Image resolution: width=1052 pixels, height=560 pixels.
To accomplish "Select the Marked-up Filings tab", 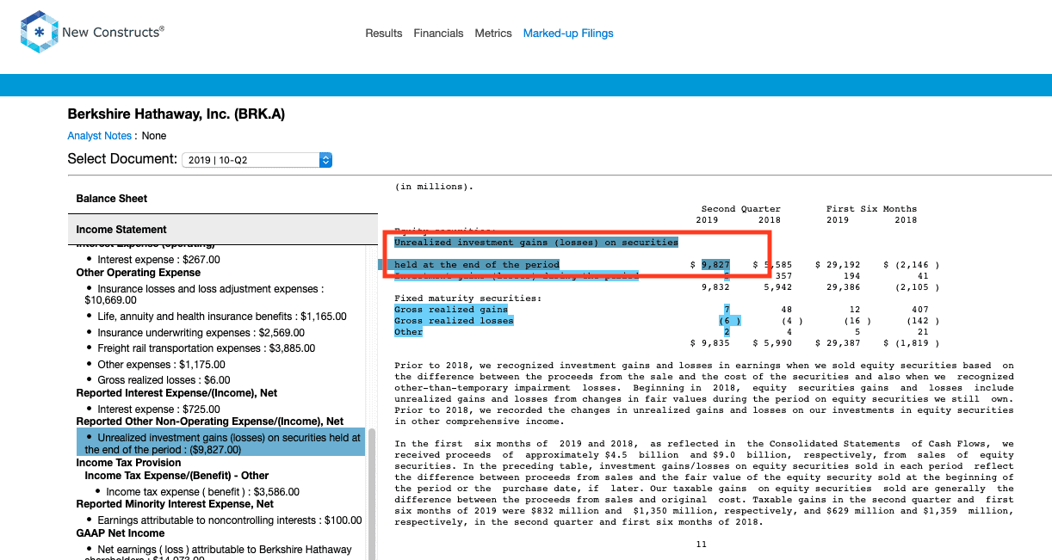I will click(x=568, y=34).
